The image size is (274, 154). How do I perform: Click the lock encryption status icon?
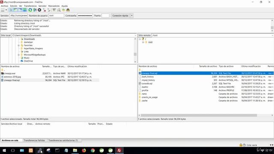pyautogui.click(x=241, y=145)
